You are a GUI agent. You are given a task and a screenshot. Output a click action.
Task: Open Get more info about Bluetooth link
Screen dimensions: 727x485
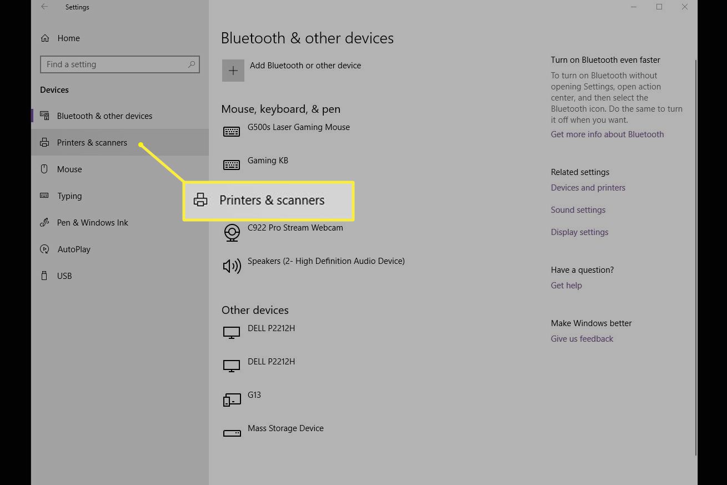pyautogui.click(x=607, y=134)
